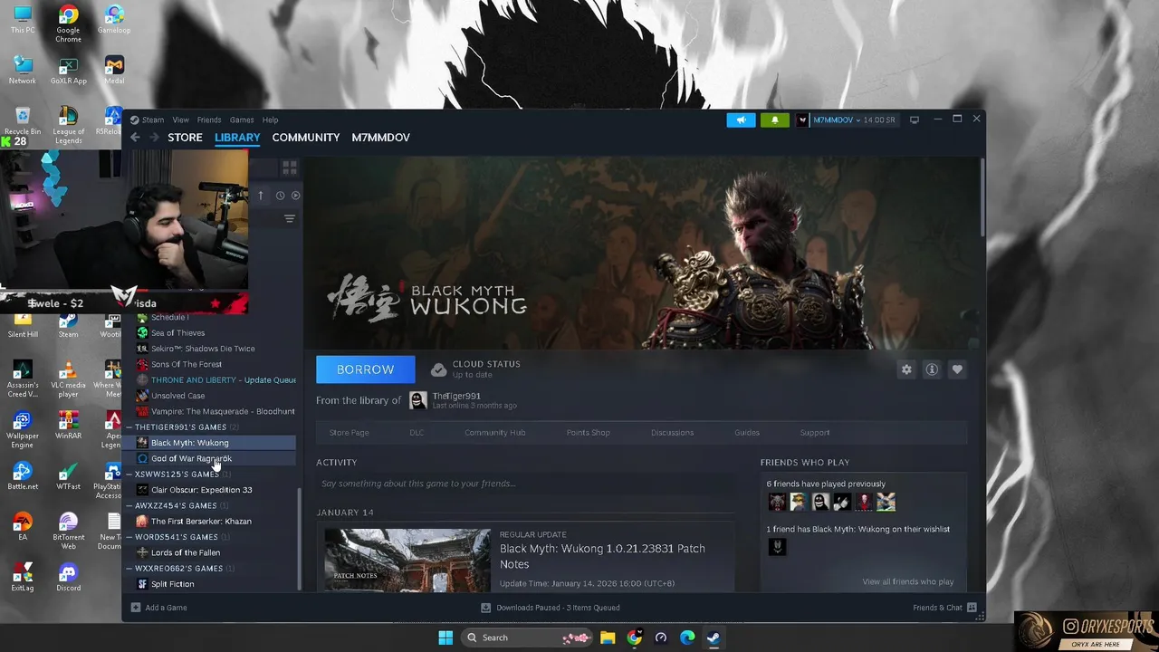Open the Guides link

point(747,433)
